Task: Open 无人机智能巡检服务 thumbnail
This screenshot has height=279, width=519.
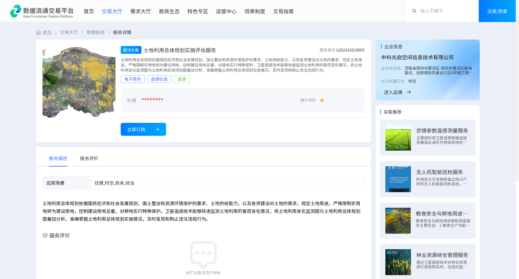Action: pyautogui.click(x=398, y=179)
